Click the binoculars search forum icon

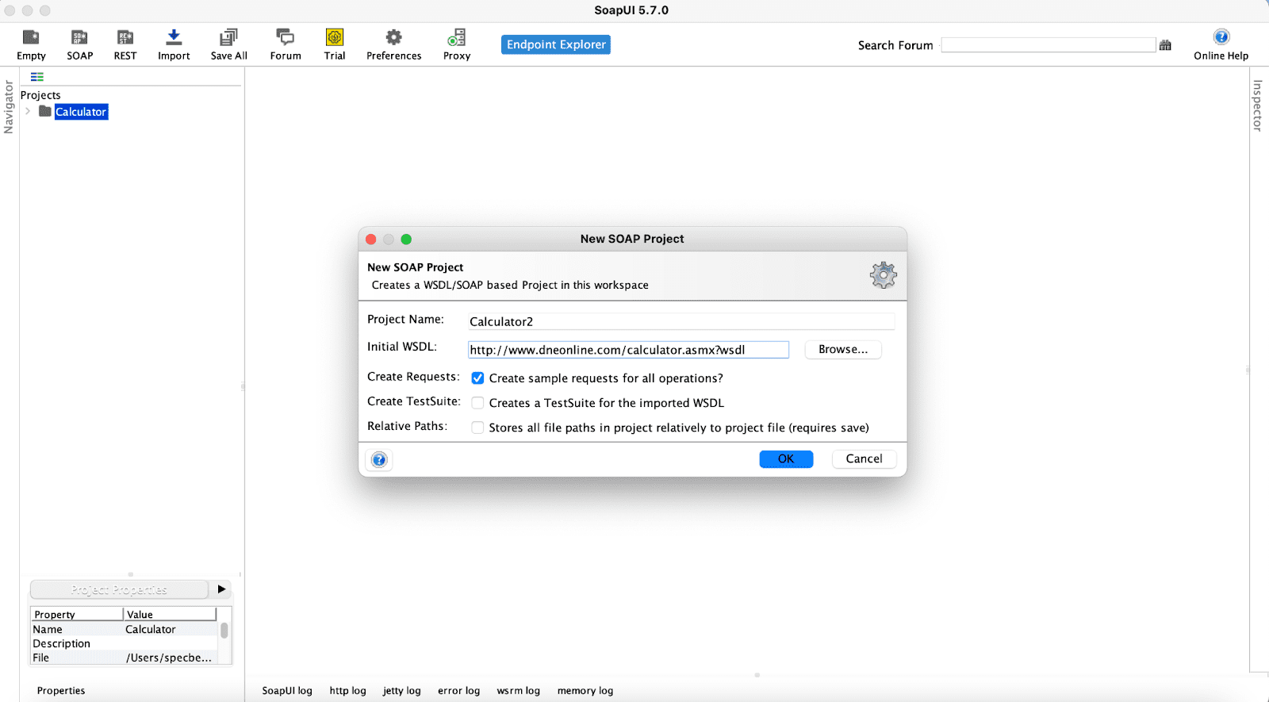[1165, 45]
